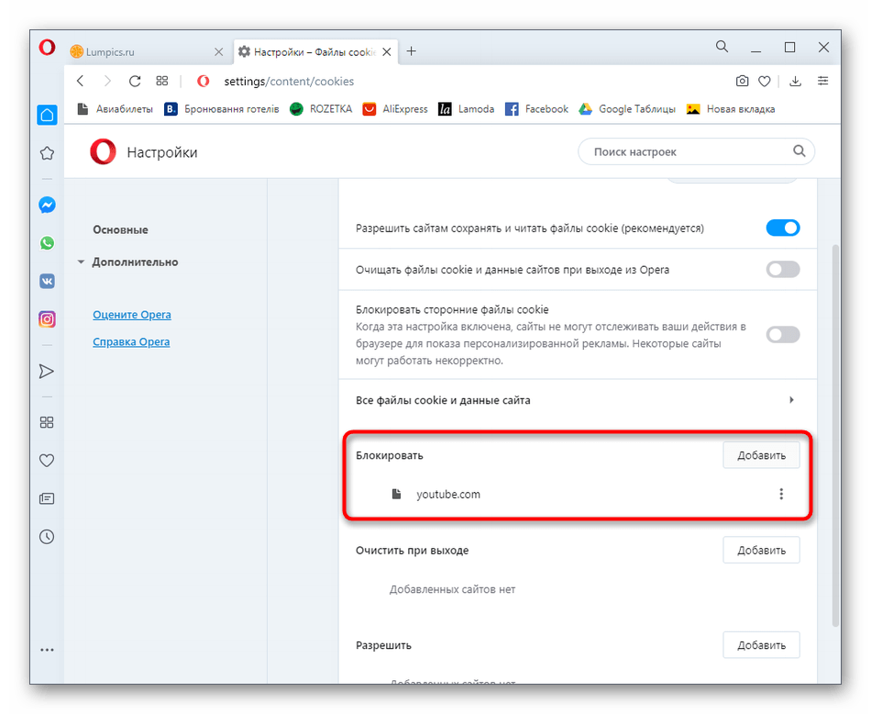Open ROZETKA bookmark
Image resolution: width=871 pixels, height=714 pixels.
321,109
